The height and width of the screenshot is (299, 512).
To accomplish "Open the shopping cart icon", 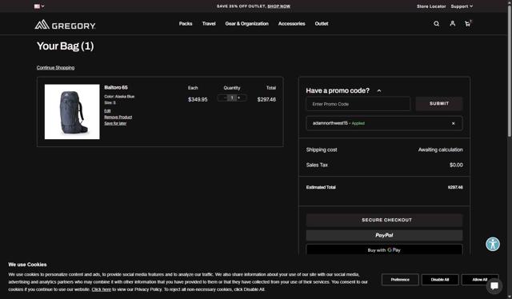I will click(x=468, y=23).
